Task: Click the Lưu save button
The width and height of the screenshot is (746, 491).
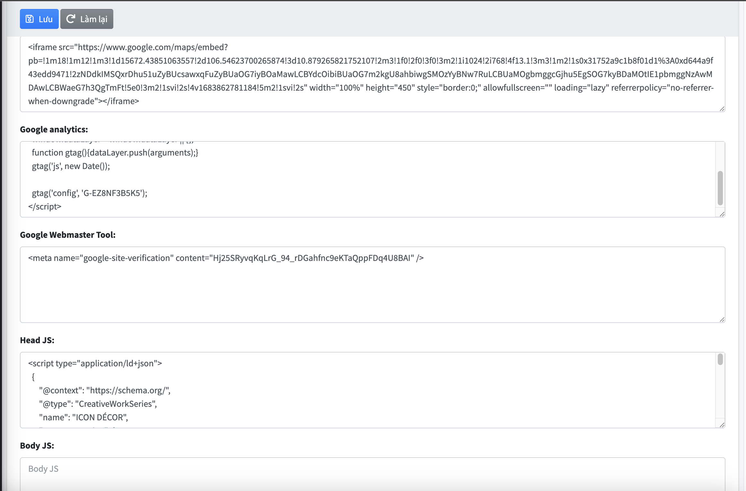Action: click(x=39, y=19)
